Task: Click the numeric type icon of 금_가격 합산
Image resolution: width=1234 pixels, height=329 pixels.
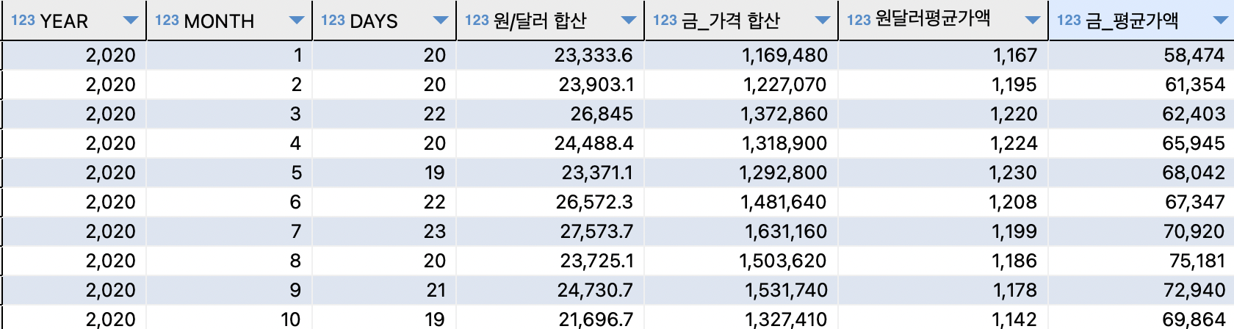Action: click(x=665, y=21)
